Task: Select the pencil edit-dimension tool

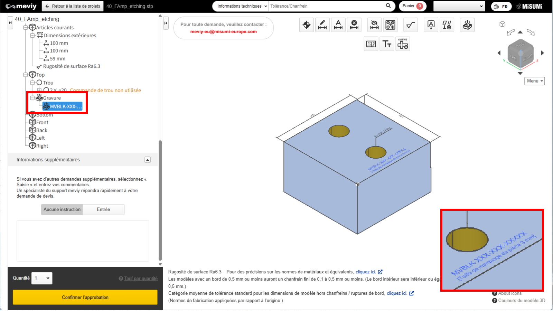Action: pyautogui.click(x=322, y=25)
